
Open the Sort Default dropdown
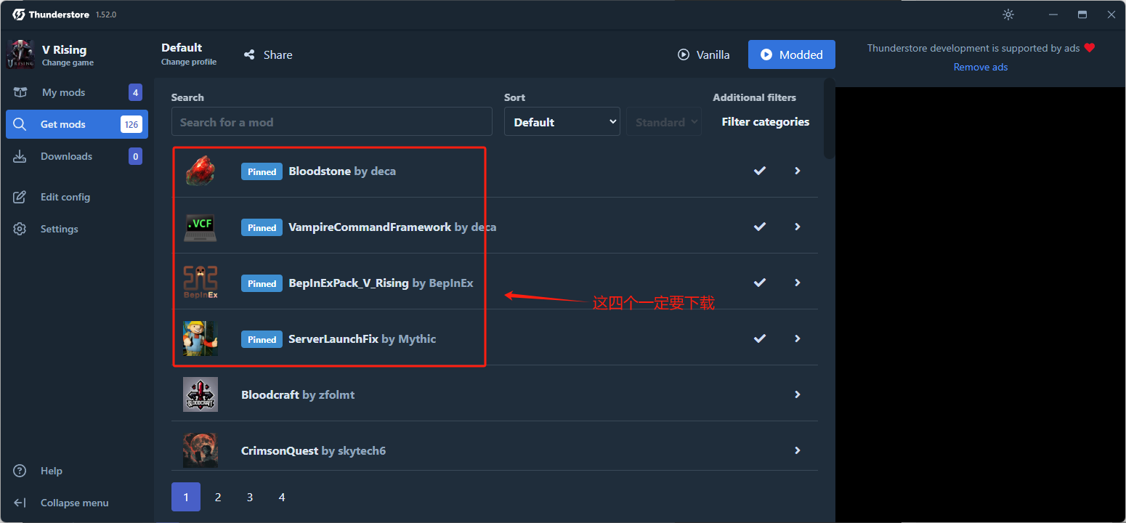562,122
